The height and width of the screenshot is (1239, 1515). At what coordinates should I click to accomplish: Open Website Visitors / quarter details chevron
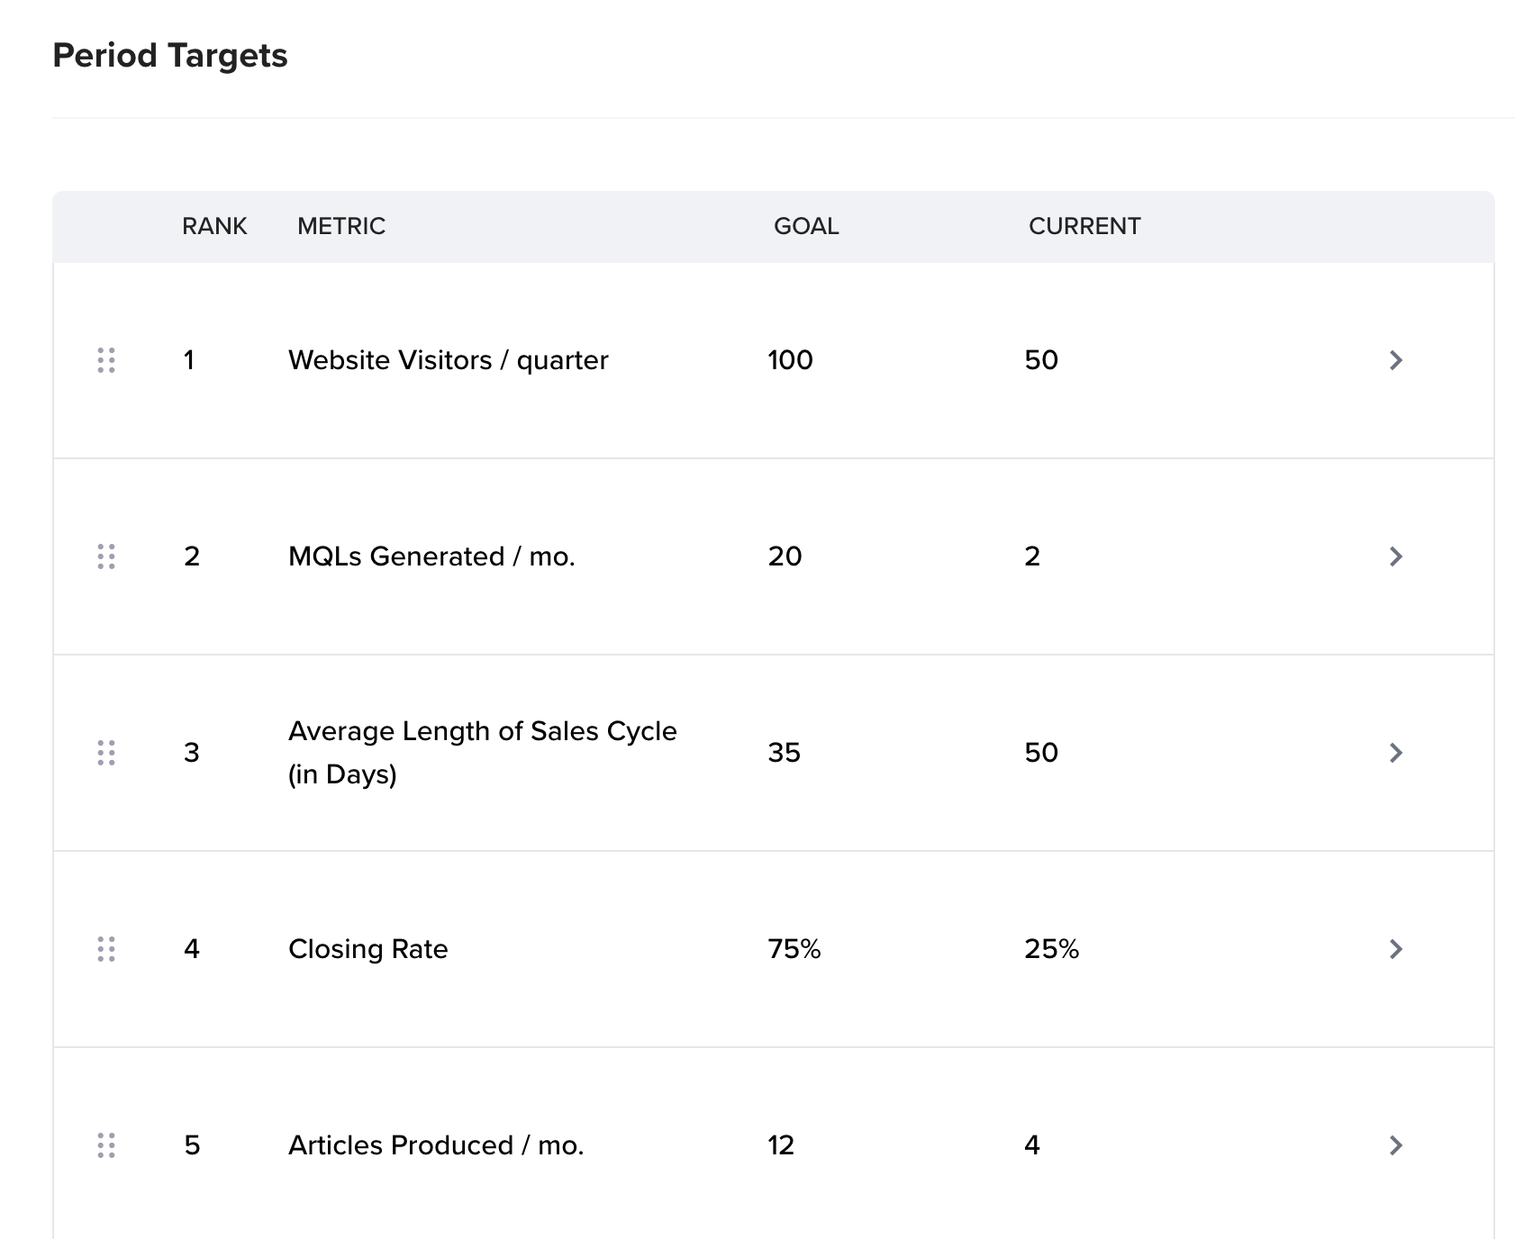point(1396,360)
